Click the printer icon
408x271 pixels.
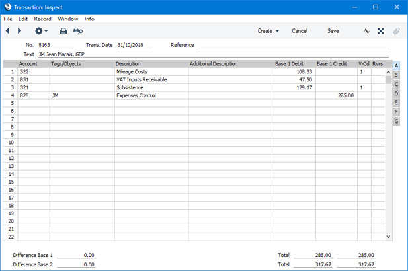tap(63, 31)
